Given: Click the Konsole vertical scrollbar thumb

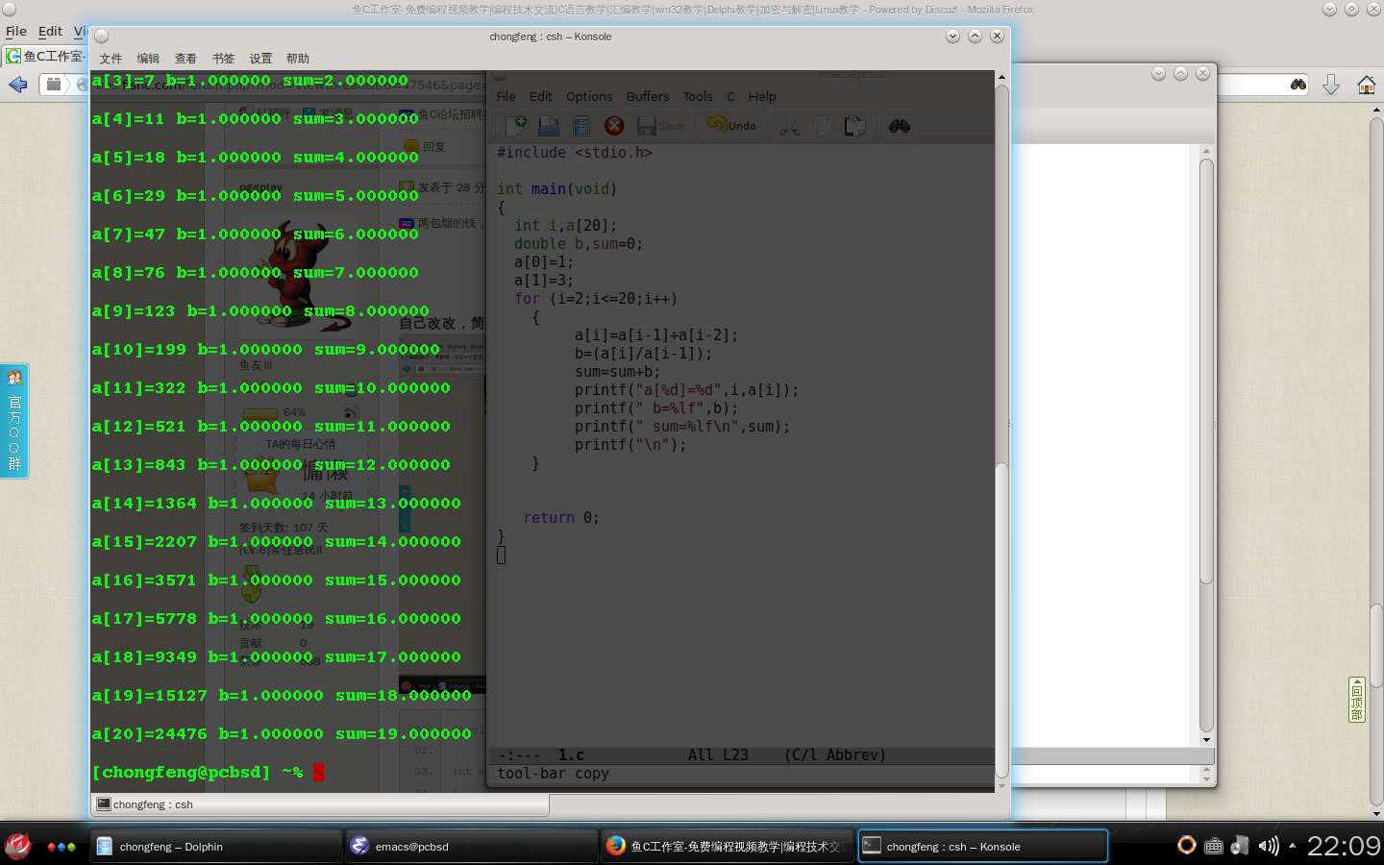Looking at the screenshot, I should point(1001,620).
